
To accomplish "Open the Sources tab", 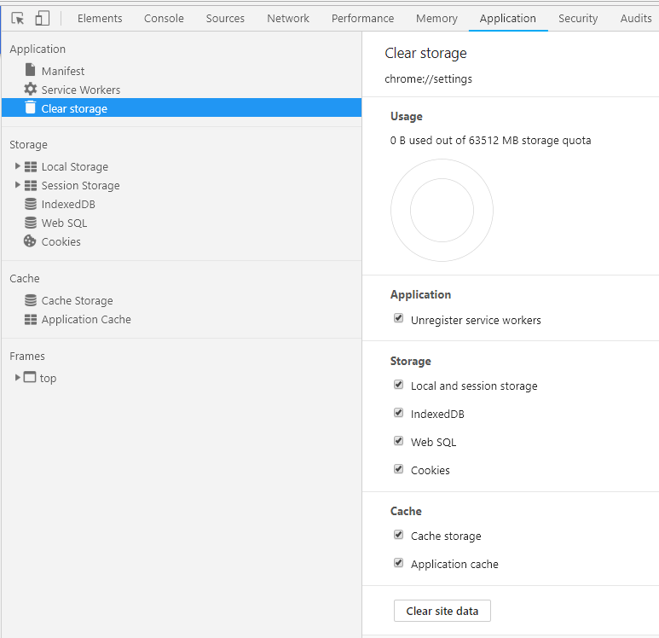I will tap(225, 19).
